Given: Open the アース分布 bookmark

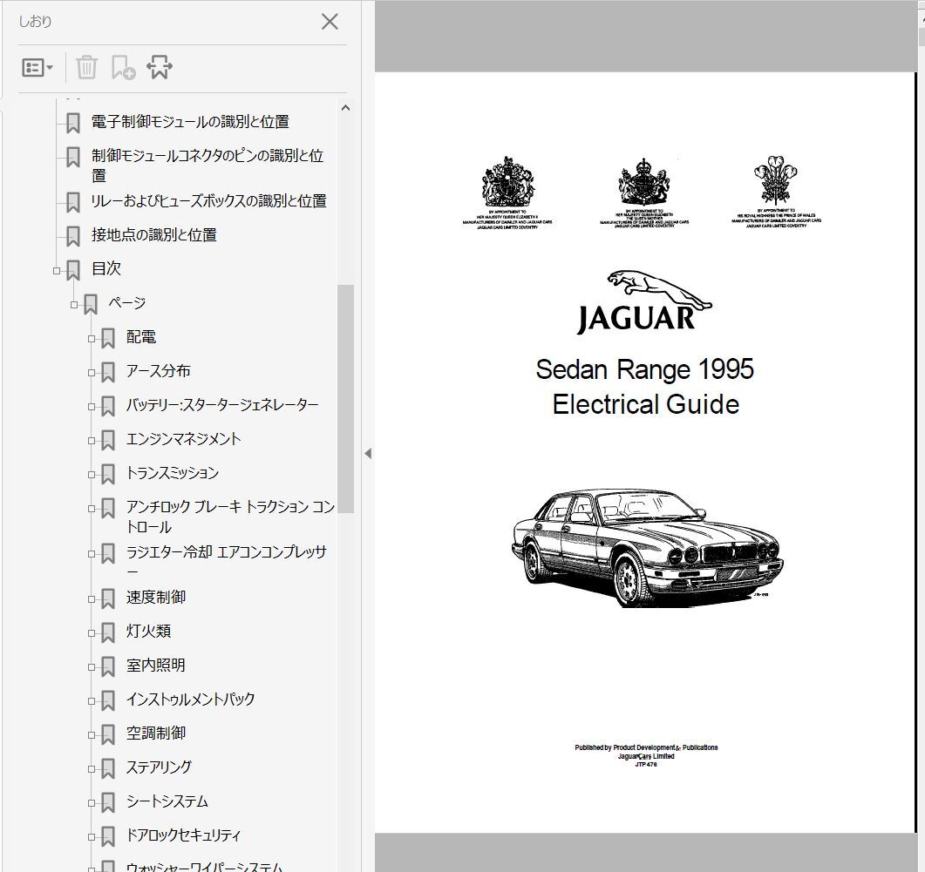Looking at the screenshot, I should coord(158,371).
